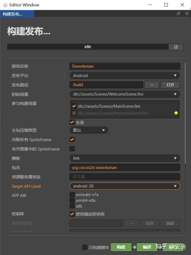The width and height of the screenshot is (191, 255).
Task: Toggle WelcomeScene.fire scene checkbox
Action: (74, 113)
